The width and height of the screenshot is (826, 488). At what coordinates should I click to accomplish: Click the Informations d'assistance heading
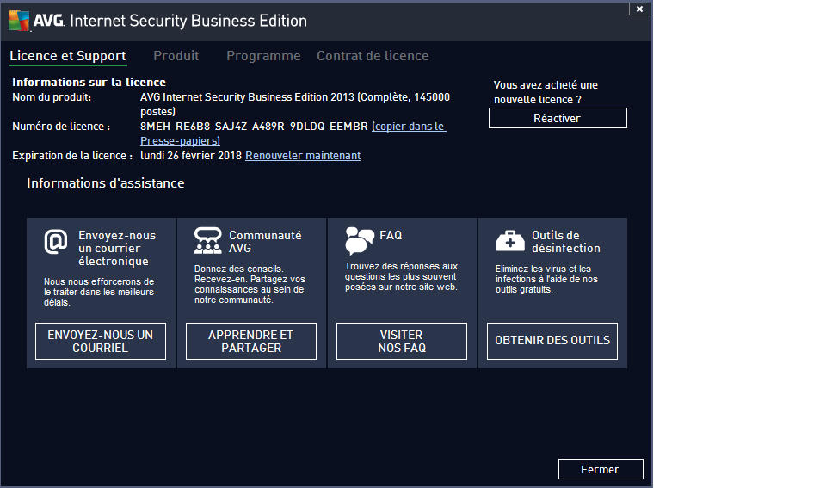point(105,182)
